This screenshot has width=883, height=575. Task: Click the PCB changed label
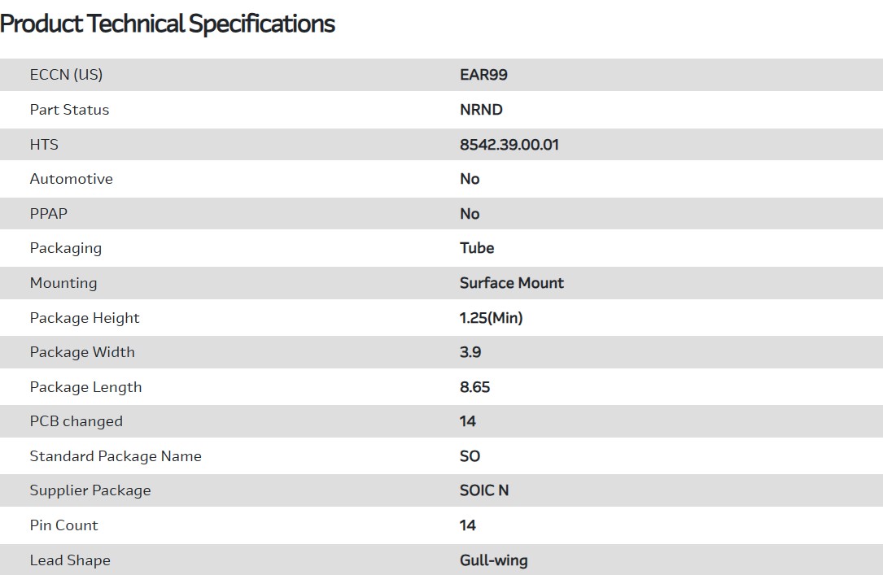76,421
